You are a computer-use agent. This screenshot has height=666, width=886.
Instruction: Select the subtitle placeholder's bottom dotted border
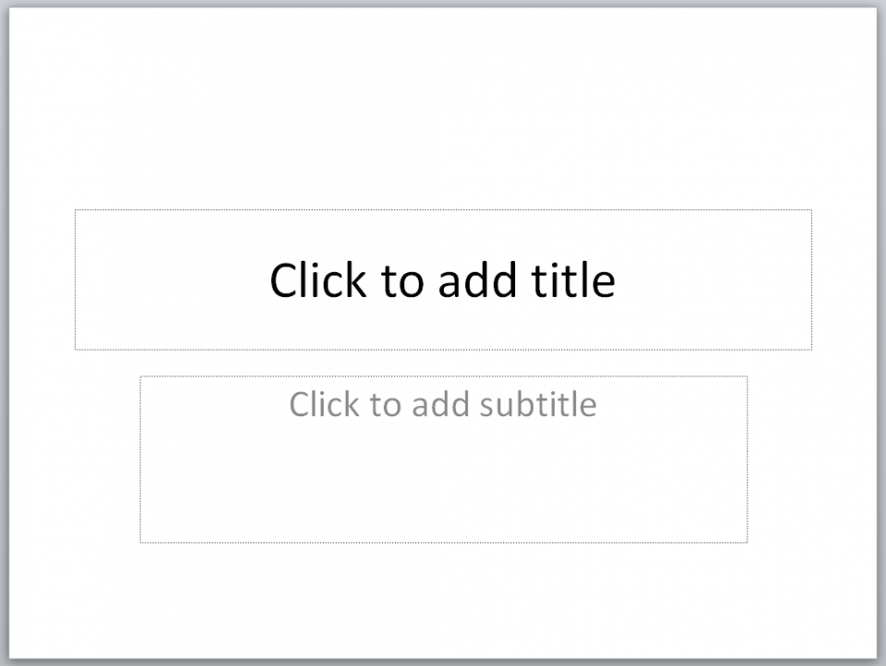point(442,542)
